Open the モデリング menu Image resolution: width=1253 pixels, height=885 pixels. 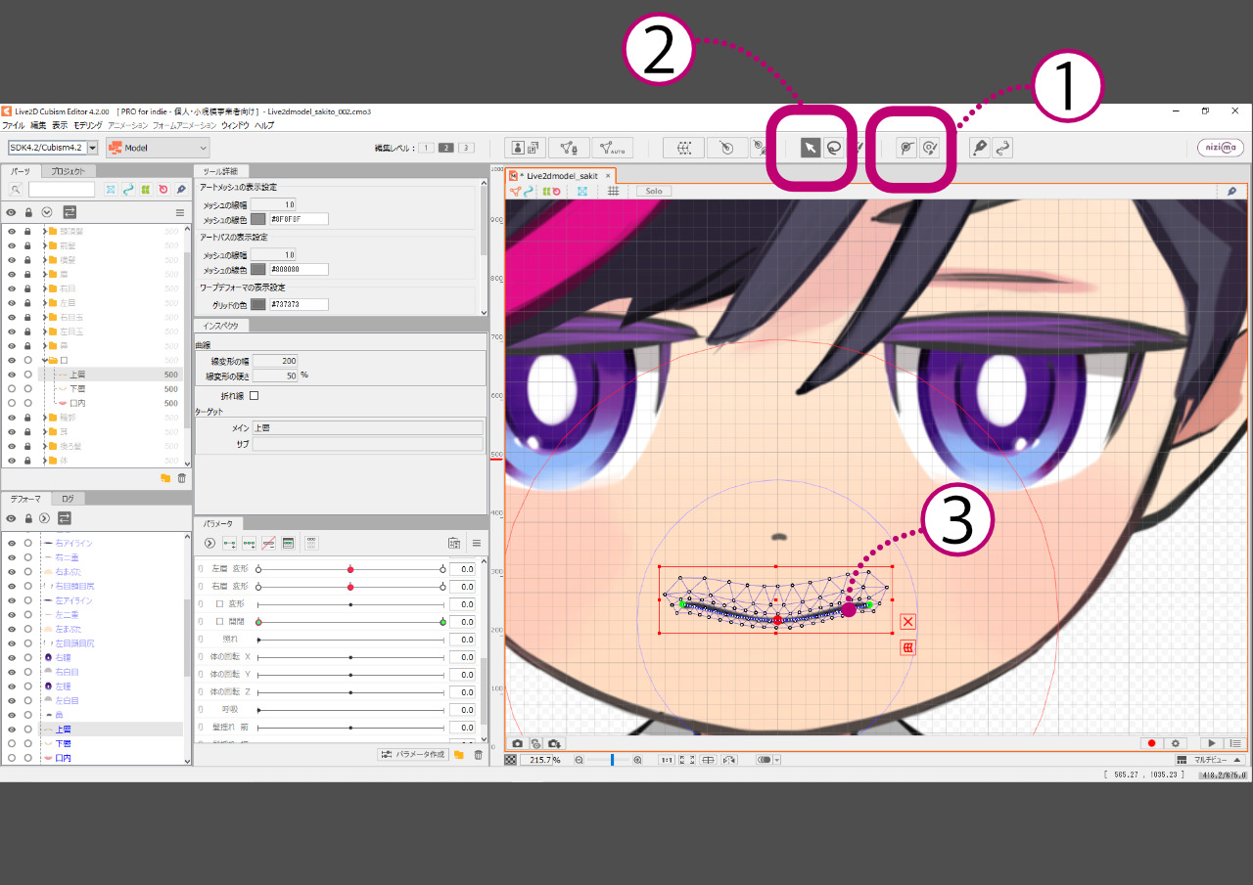(x=87, y=126)
